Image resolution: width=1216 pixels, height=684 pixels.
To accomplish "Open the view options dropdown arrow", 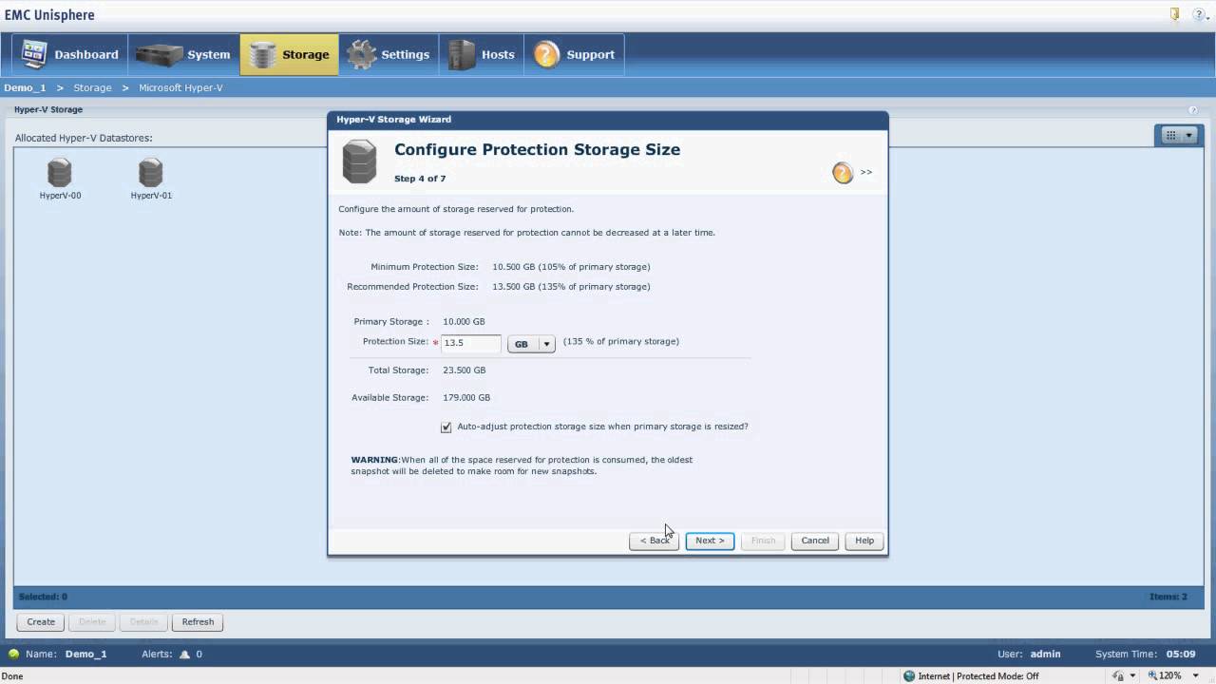I will point(1189,136).
